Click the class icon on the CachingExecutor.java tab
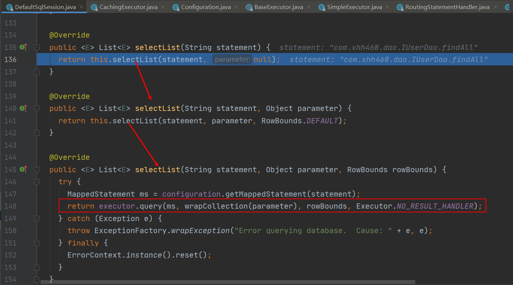Viewport: 513px width, 285px height. [x=94, y=7]
